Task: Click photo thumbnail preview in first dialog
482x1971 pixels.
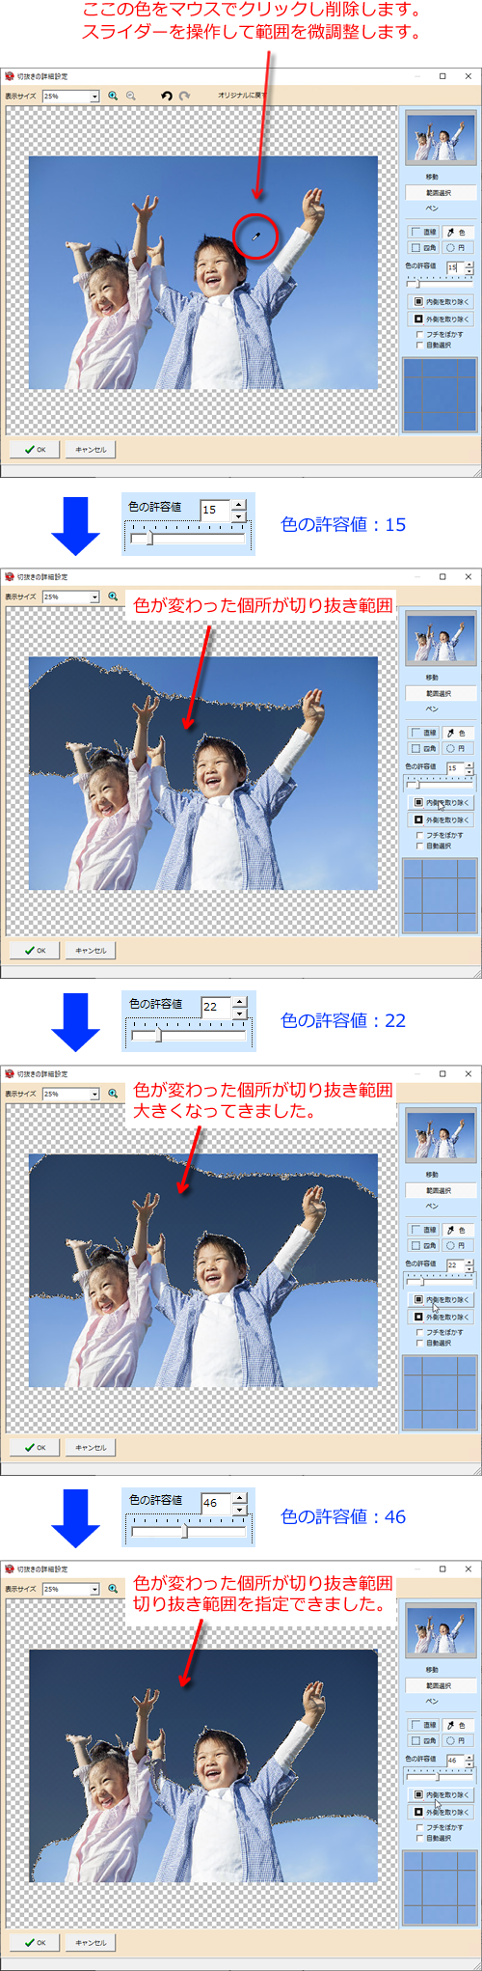Action: [x=441, y=138]
